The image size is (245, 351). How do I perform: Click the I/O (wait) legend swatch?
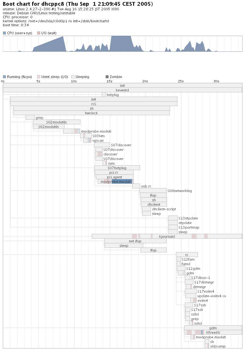coord(39,33)
